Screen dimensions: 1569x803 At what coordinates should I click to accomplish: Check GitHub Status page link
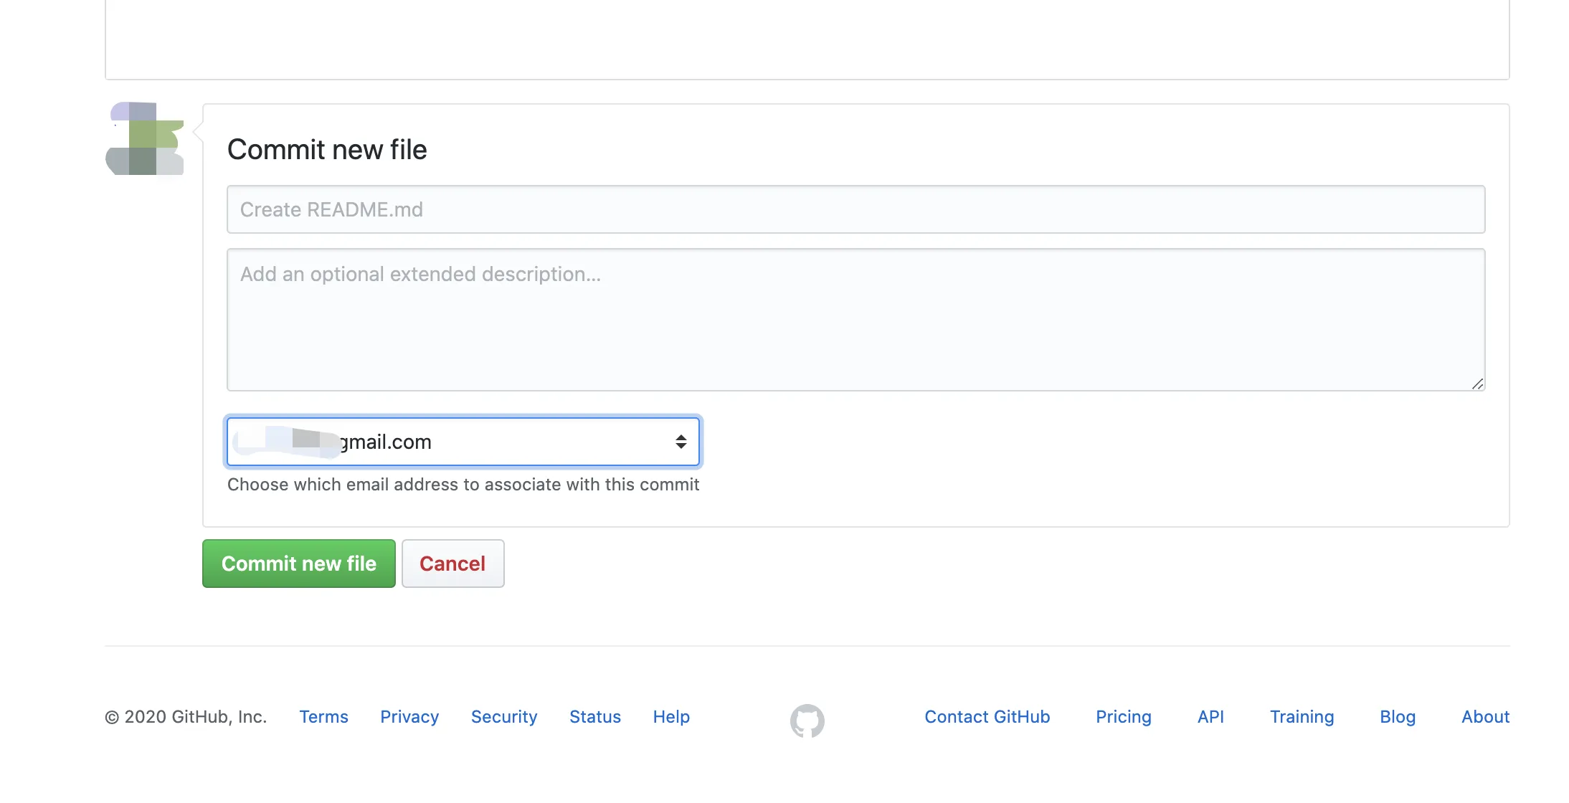(x=594, y=717)
